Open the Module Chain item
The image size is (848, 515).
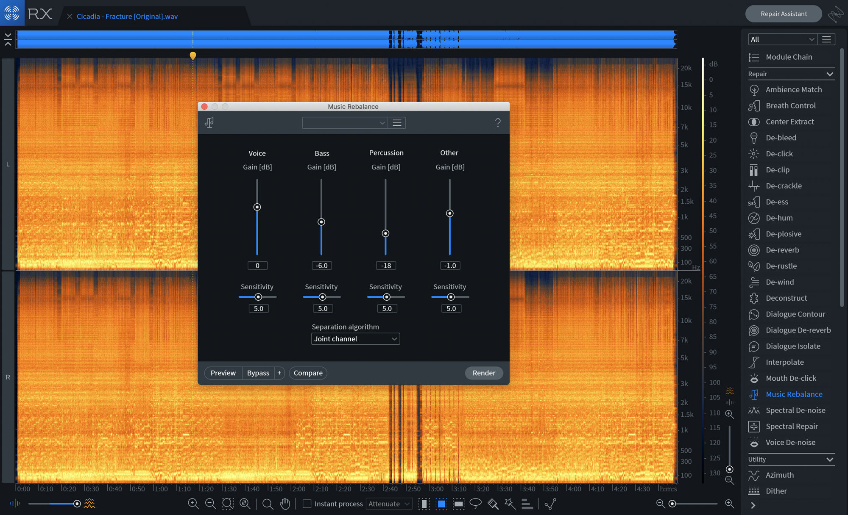click(x=788, y=57)
